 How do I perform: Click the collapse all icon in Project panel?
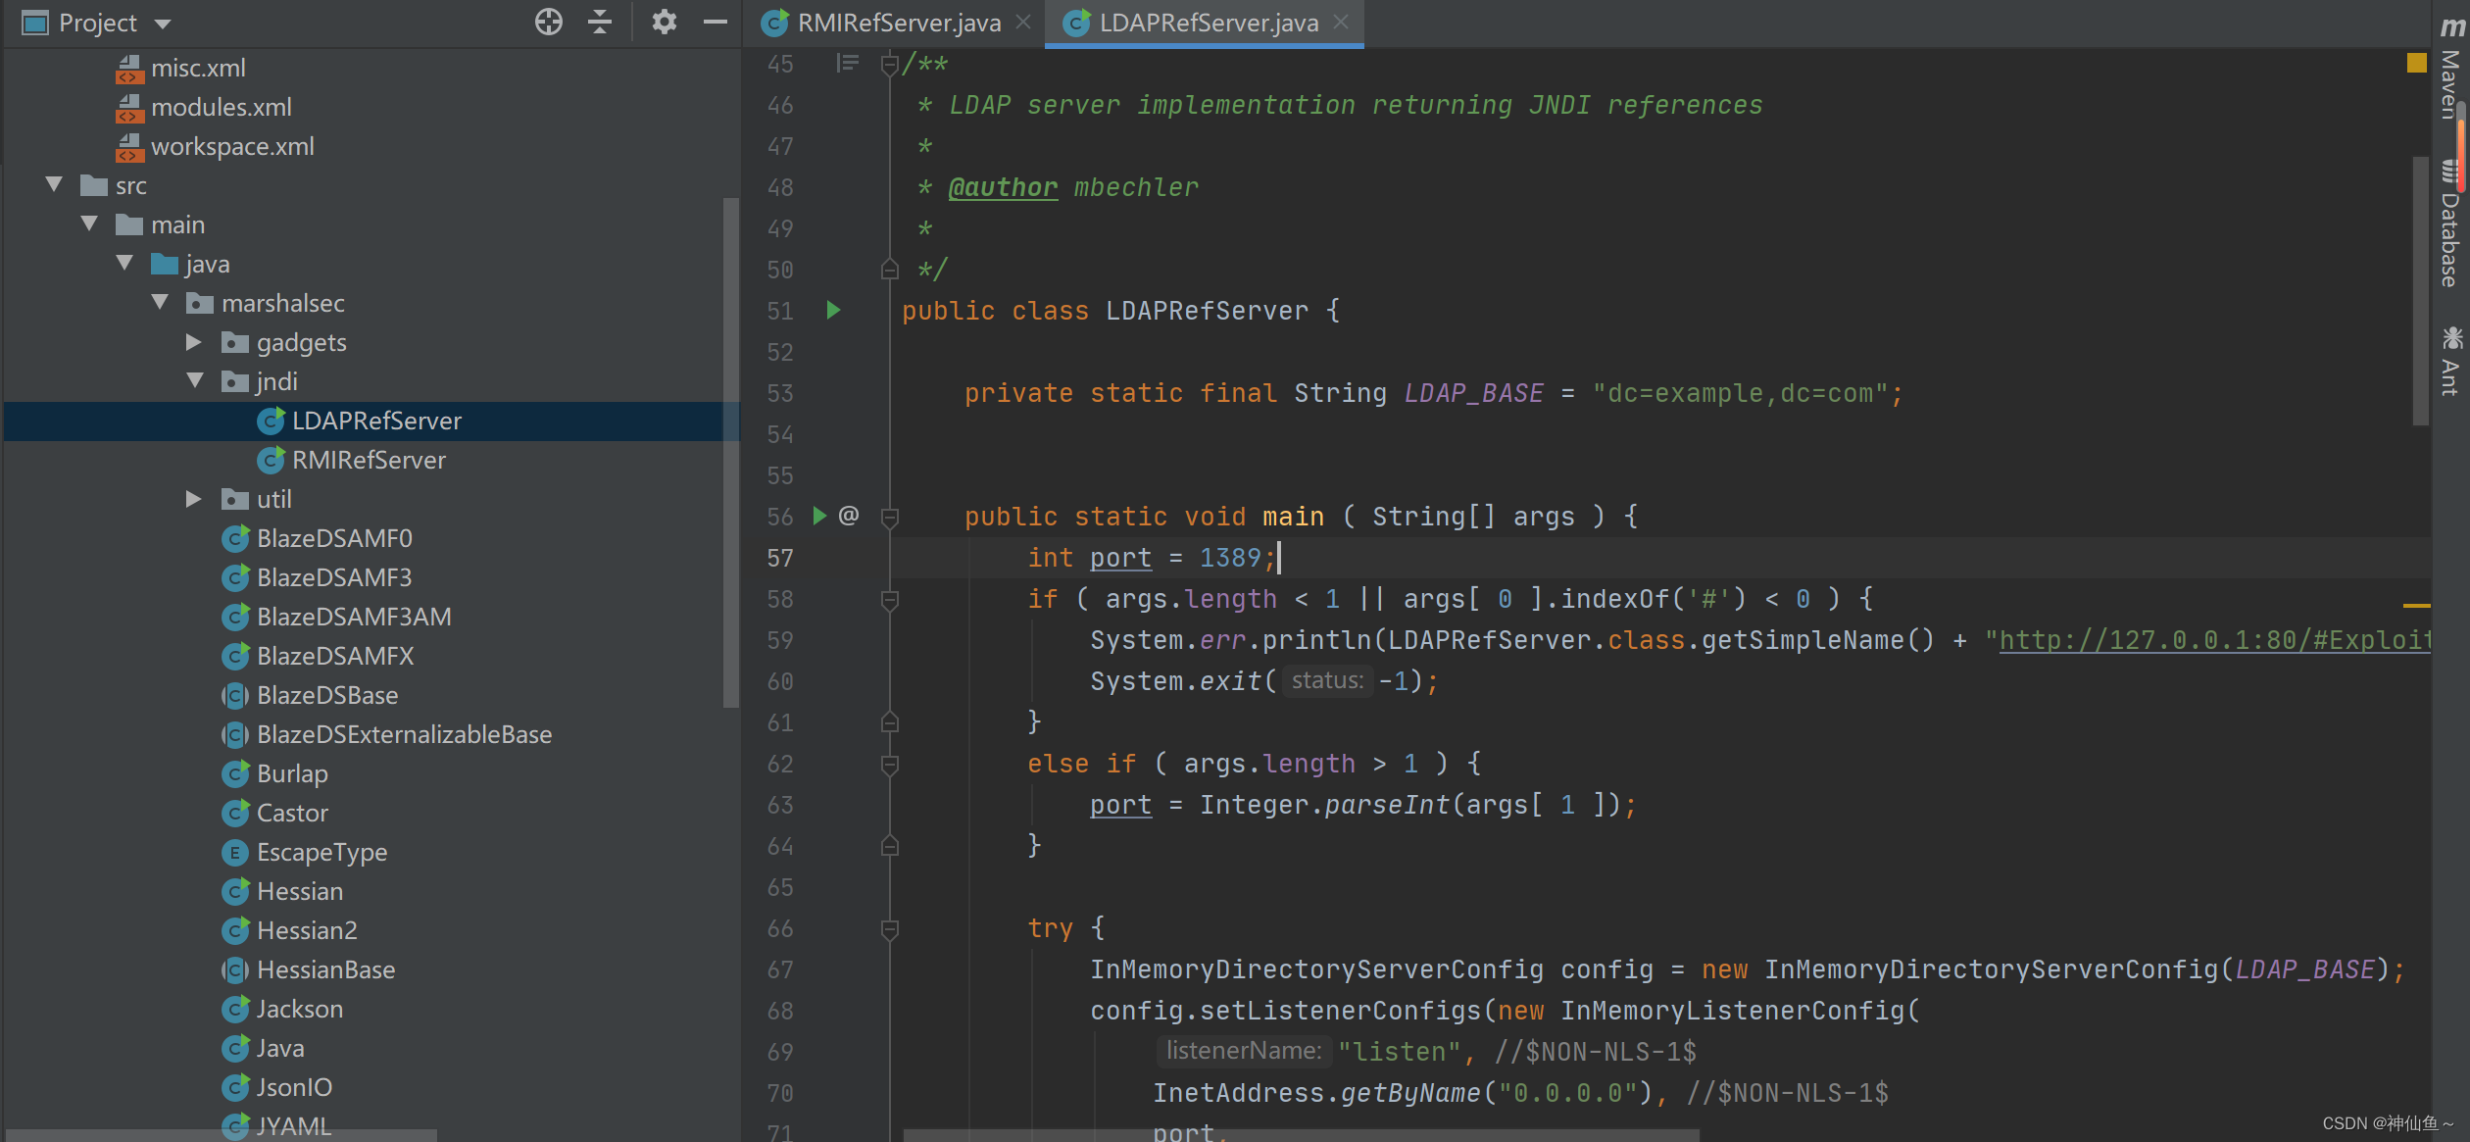600,22
